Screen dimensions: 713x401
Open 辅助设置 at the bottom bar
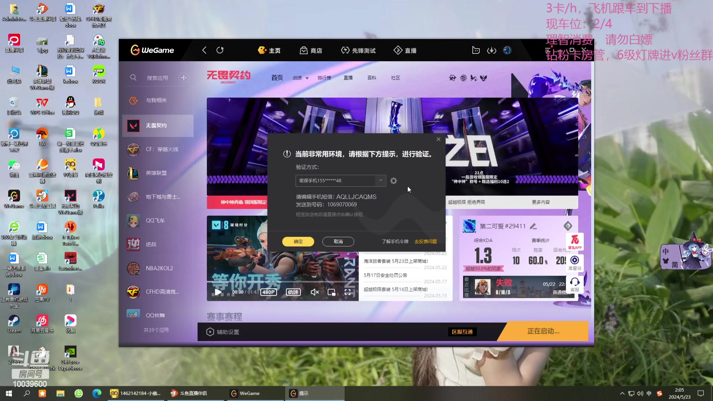(223, 332)
